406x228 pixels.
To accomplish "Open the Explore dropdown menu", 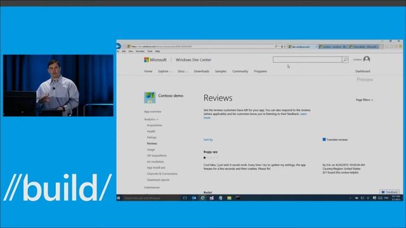I will [165, 71].
